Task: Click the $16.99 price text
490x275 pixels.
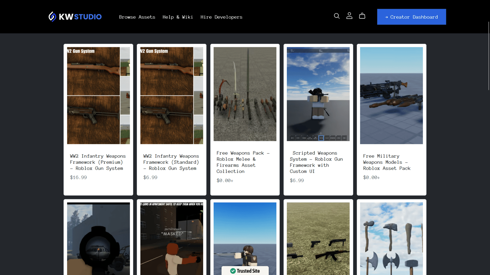Action: (x=78, y=177)
